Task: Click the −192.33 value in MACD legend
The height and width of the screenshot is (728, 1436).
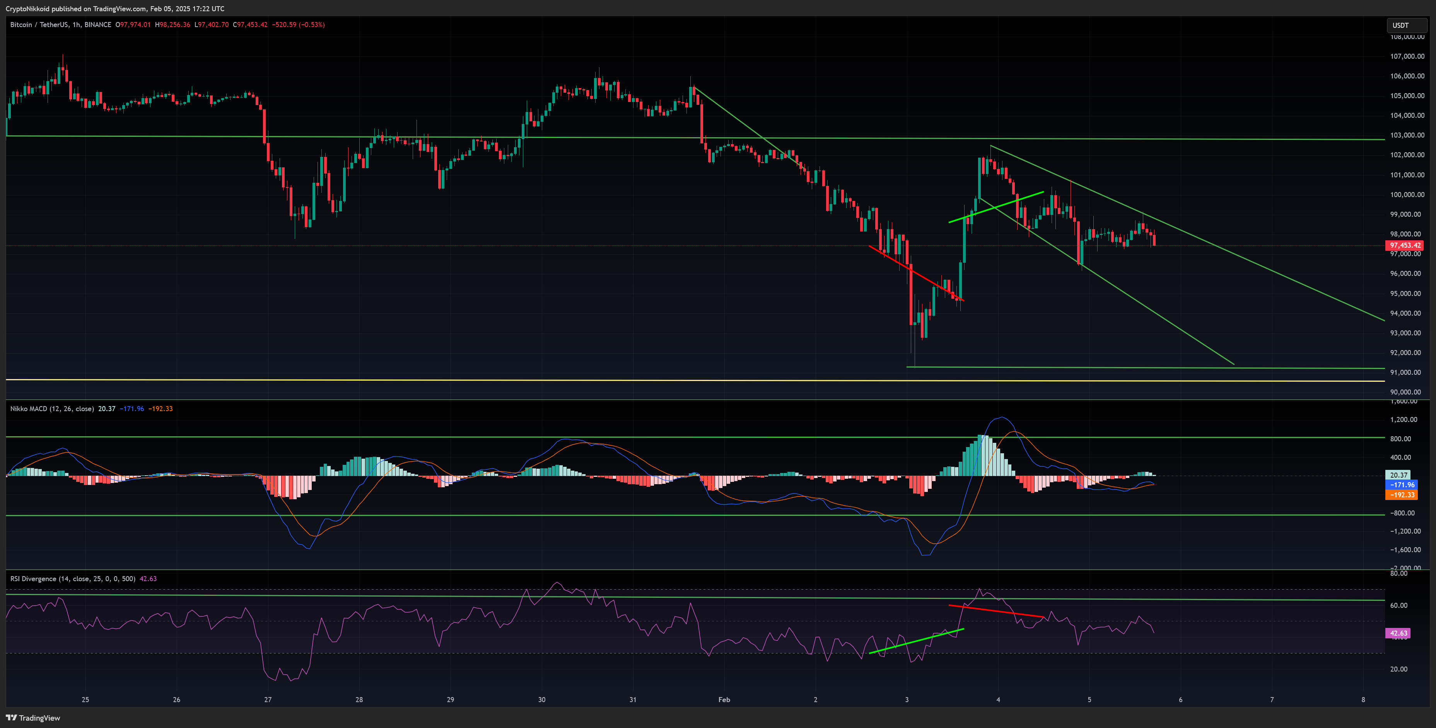Action: pos(161,409)
